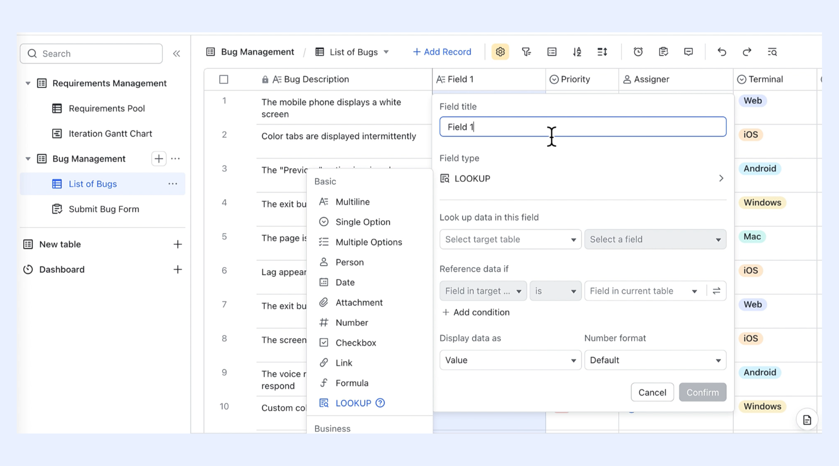This screenshot has width=839, height=466.
Task: Click Add Record button
Action: point(442,52)
